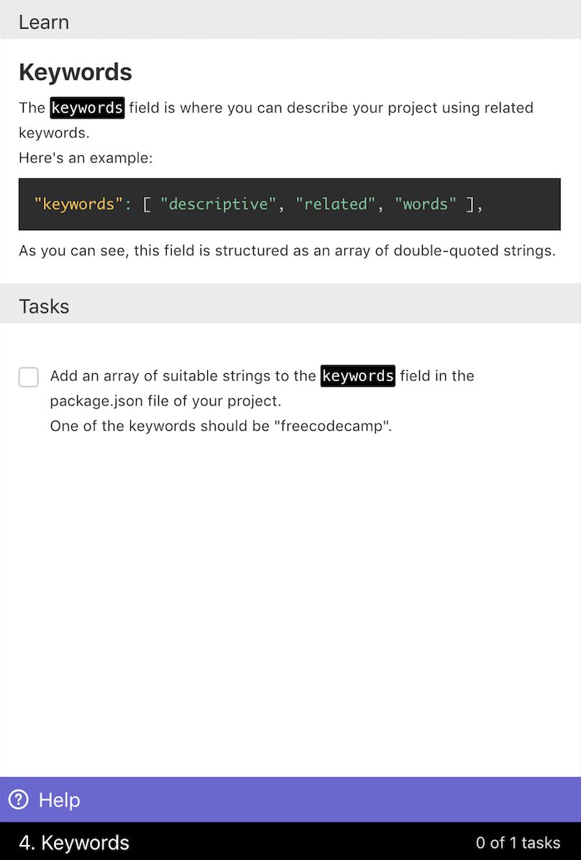Open the Help label in purple bar
Image resolution: width=581 pixels, height=860 pixels.
pos(59,800)
